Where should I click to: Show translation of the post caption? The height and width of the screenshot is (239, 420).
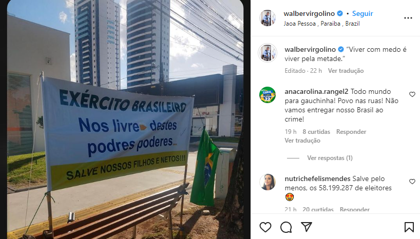(346, 71)
